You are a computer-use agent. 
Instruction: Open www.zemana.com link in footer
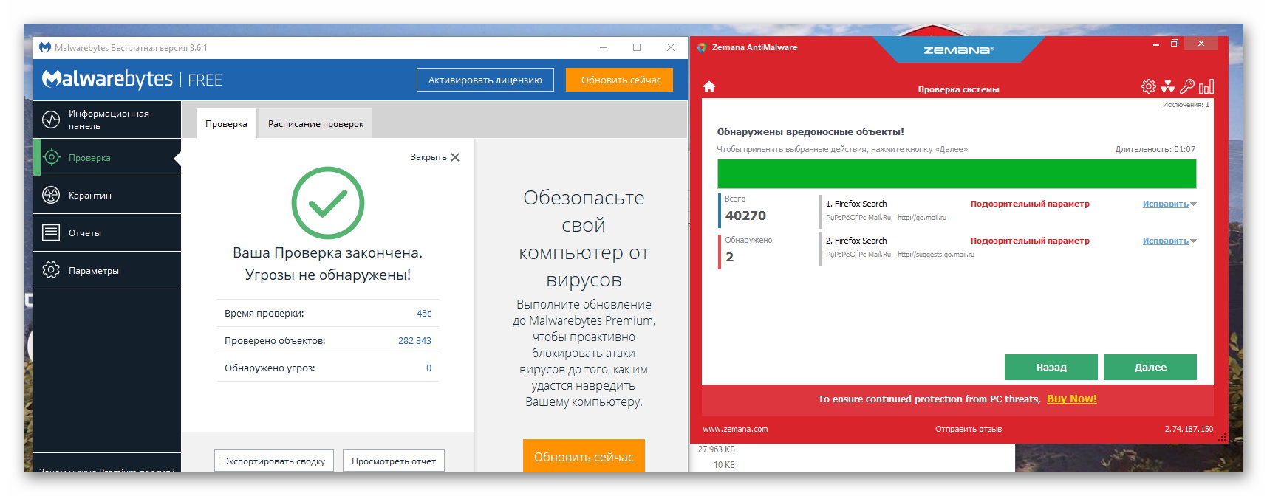coord(735,429)
